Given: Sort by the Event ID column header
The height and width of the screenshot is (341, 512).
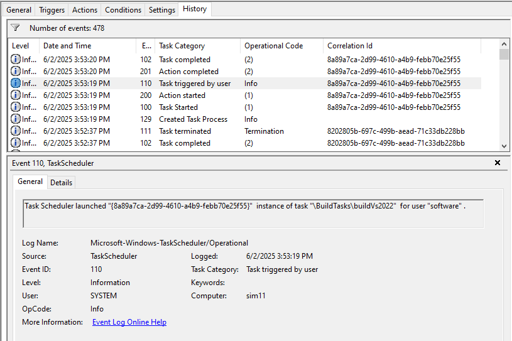Looking at the screenshot, I should click(x=146, y=46).
